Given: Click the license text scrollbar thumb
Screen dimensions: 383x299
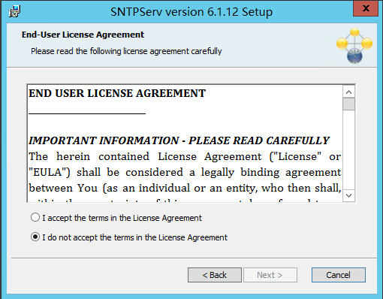Looking at the screenshot, I should pos(348,104).
